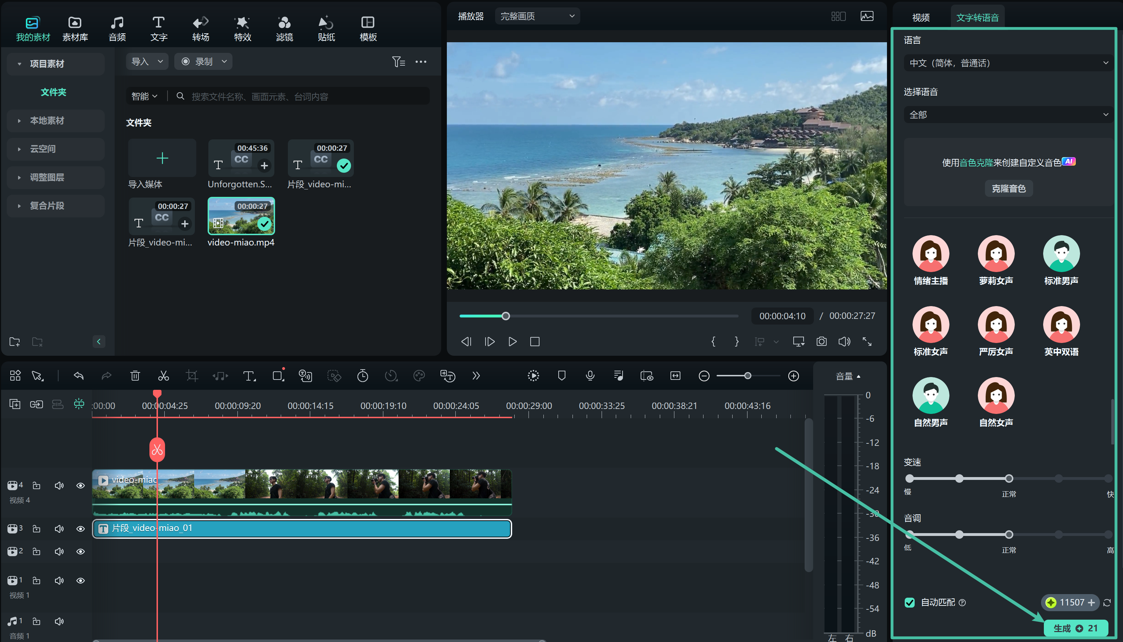Viewport: 1123px width, 642px height.
Task: Mute video track 3 speaker icon
Action: (x=59, y=529)
